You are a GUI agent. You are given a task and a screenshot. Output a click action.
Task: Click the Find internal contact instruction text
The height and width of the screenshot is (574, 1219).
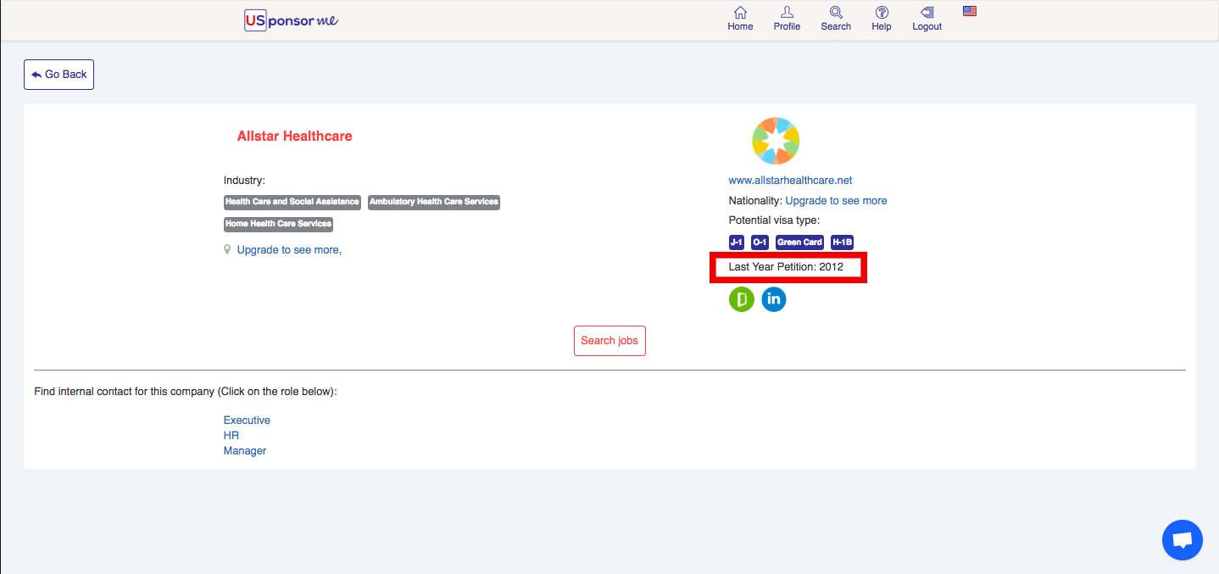tap(186, 392)
